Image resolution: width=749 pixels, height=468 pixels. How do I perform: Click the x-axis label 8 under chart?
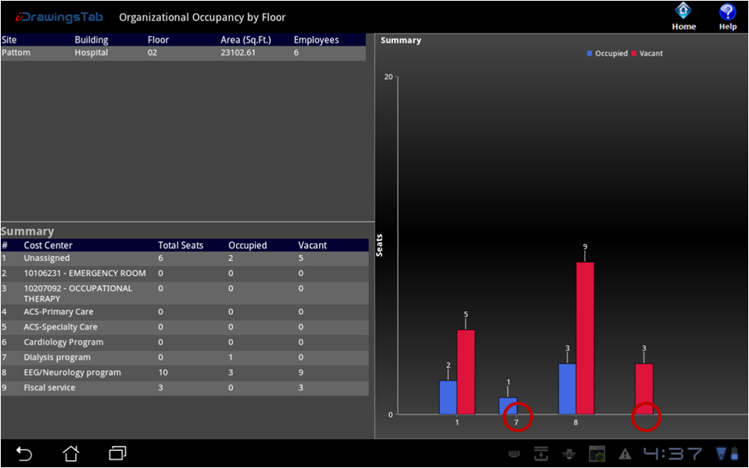point(575,423)
